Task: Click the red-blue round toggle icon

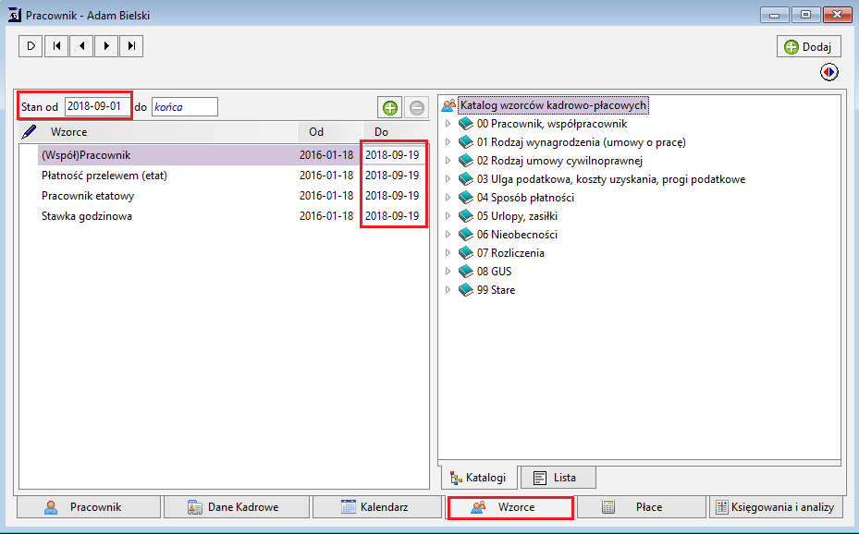Action: (828, 72)
